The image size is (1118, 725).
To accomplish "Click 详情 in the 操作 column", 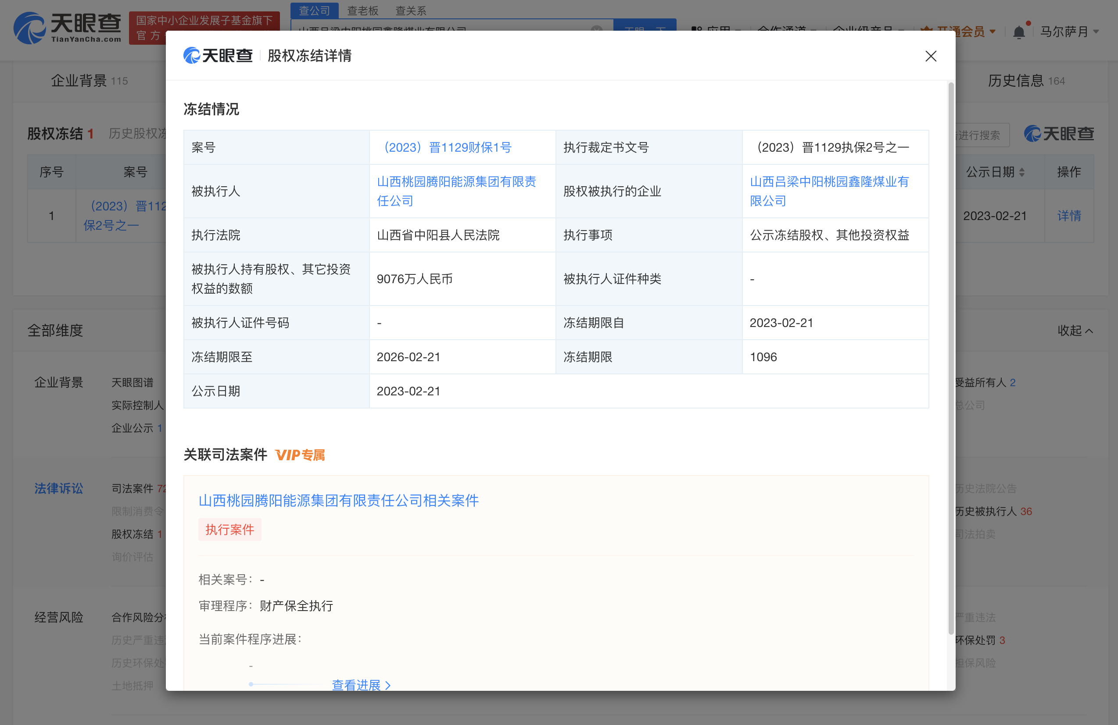I will click(1069, 216).
